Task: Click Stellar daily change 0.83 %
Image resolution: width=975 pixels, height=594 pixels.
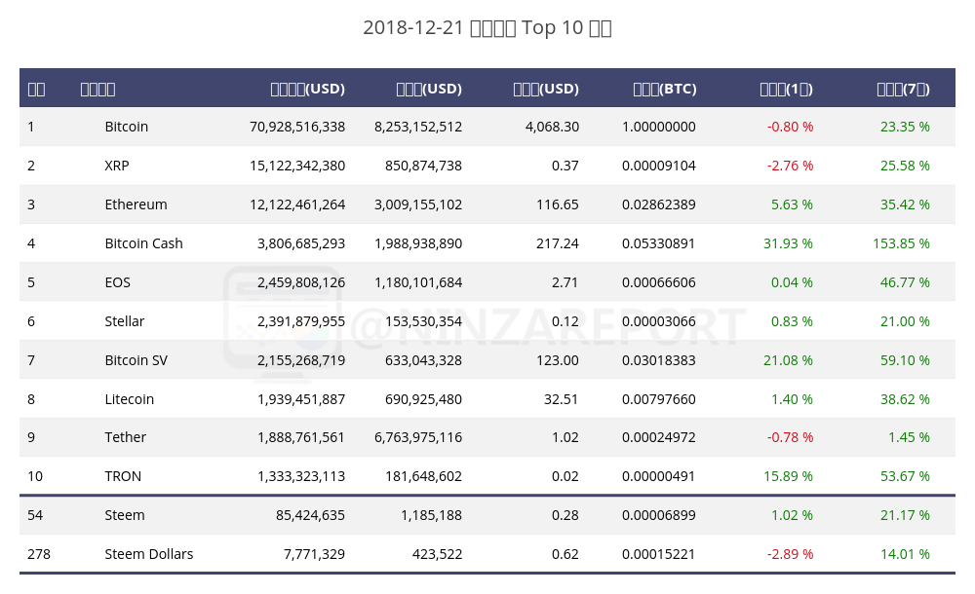Action: pyautogui.click(x=792, y=321)
